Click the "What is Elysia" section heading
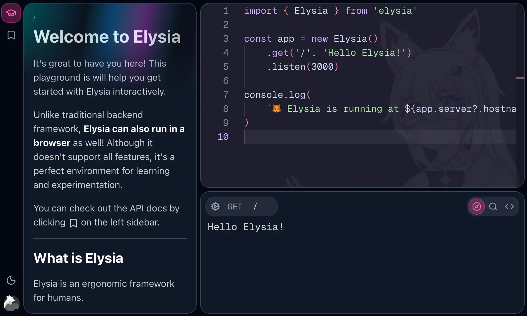Image resolution: width=527 pixels, height=316 pixels. (x=78, y=258)
